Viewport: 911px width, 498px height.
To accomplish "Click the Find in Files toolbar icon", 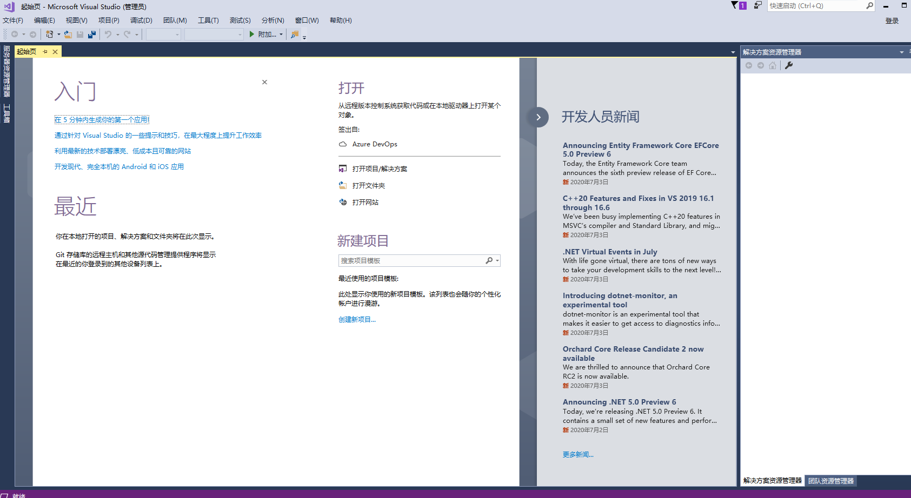I will pos(295,34).
